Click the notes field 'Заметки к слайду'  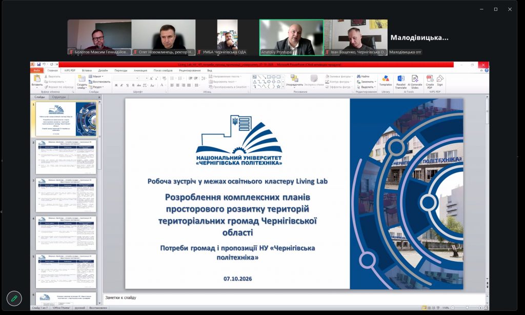[x=295, y=298]
